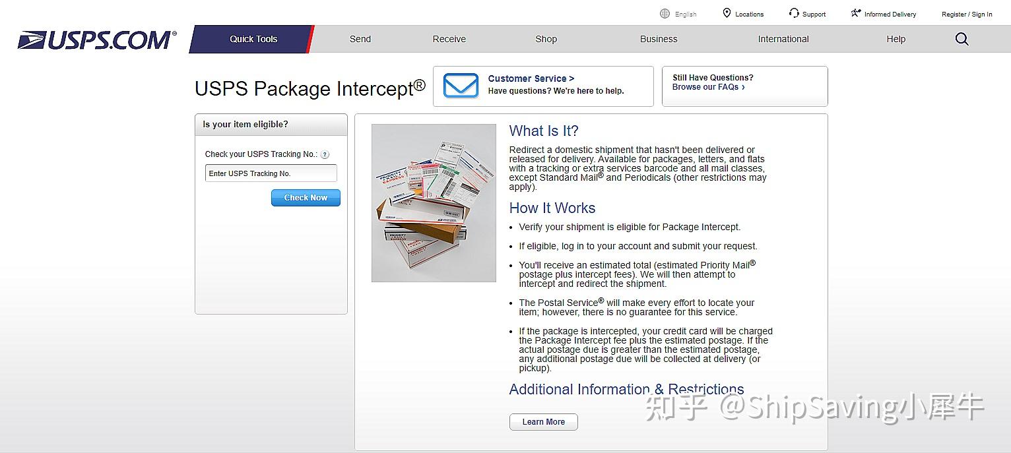Click the Learn More button
This screenshot has width=1011, height=453.
click(x=544, y=422)
